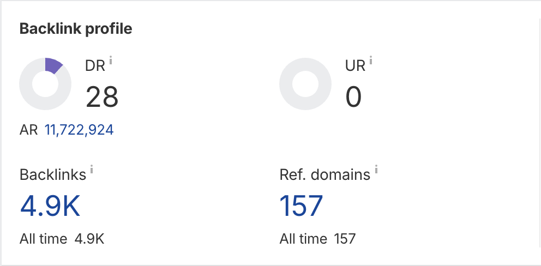Viewport: 541px width, 266px height.
Task: Open the AR value 11,722,924 link
Action: [x=79, y=130]
